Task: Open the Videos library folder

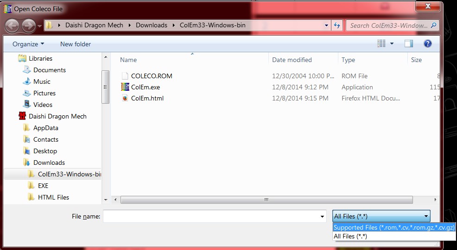Action: tap(43, 105)
